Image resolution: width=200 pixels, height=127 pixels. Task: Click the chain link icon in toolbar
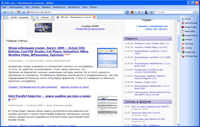(151, 12)
